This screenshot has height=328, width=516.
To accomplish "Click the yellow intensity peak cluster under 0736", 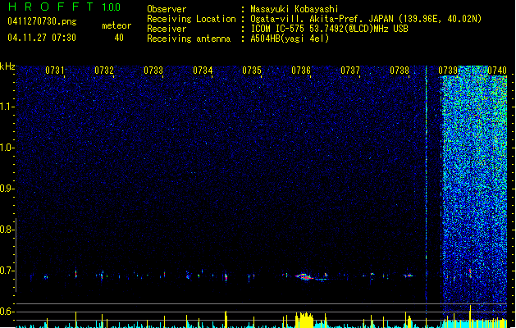I will click(304, 319).
